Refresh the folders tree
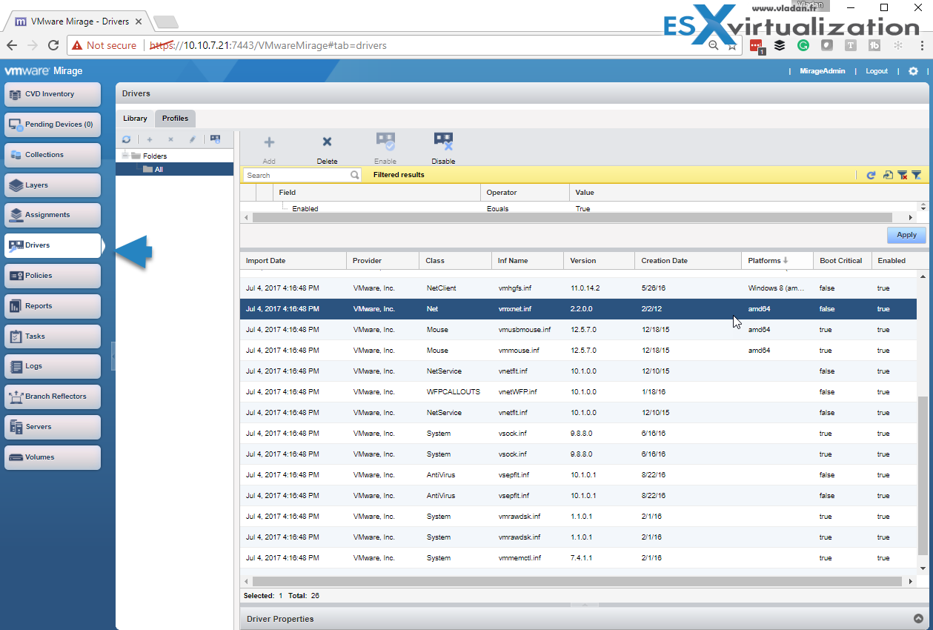 [x=127, y=139]
